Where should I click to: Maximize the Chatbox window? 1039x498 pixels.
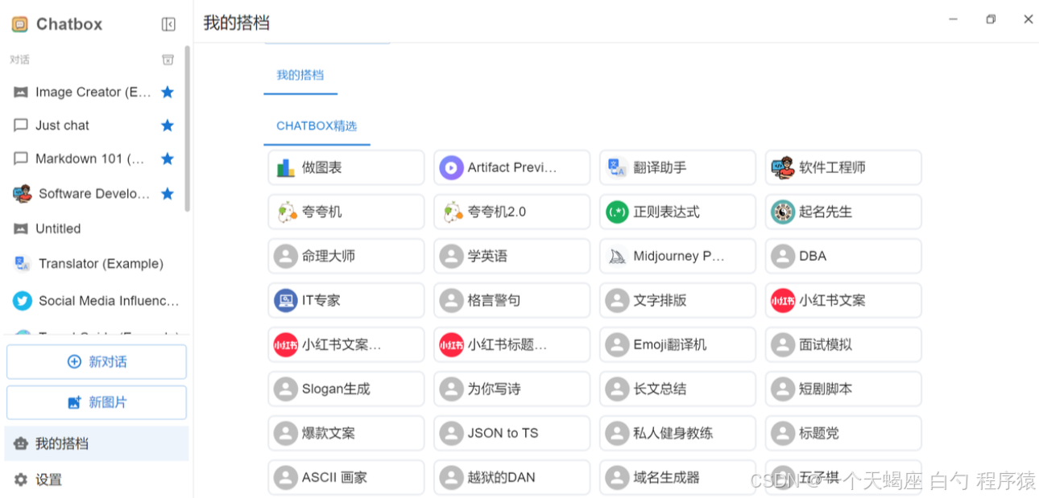click(x=991, y=19)
